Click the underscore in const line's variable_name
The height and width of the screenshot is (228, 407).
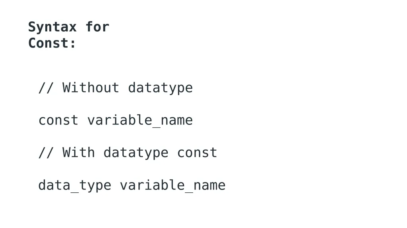156,126
